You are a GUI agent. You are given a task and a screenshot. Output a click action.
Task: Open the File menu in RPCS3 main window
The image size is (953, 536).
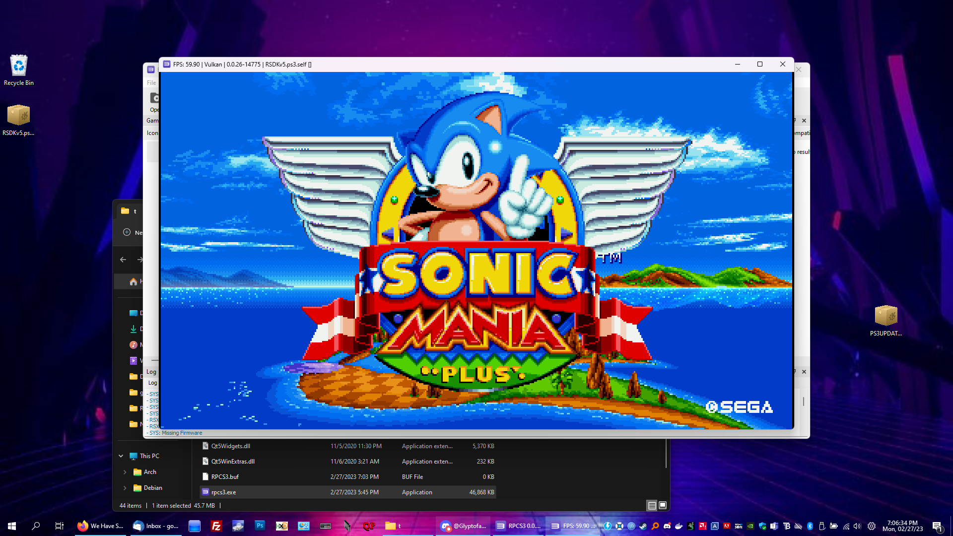pos(151,83)
